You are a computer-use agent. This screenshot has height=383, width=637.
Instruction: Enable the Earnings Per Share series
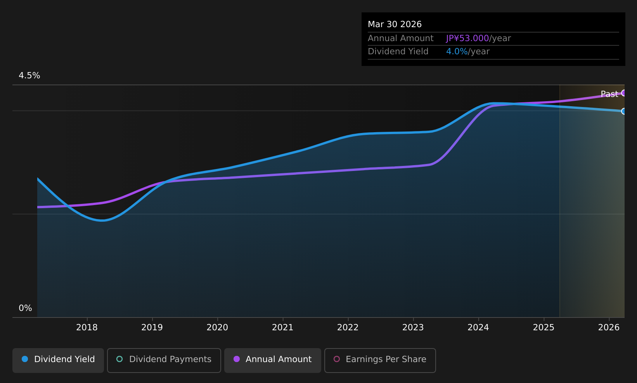[380, 360]
